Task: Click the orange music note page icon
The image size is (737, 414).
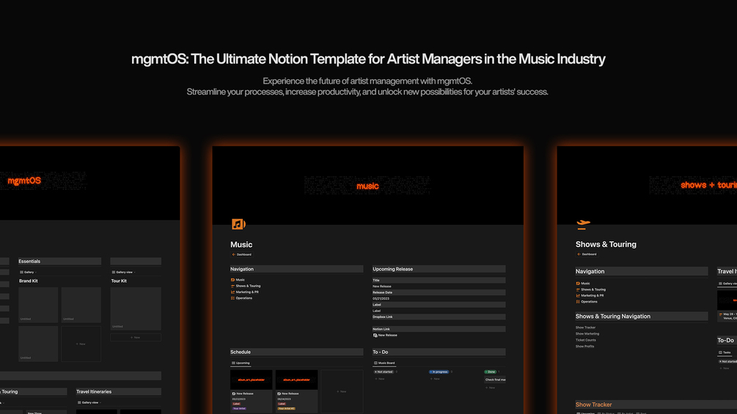Action: pyautogui.click(x=238, y=224)
